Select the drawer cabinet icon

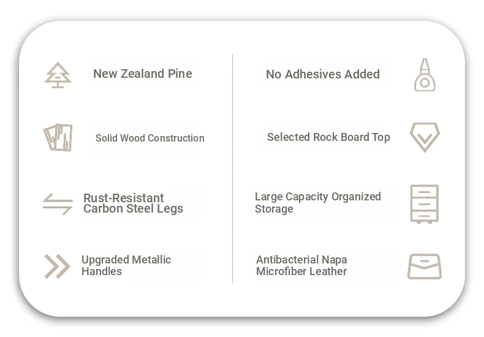pyautogui.click(x=425, y=203)
